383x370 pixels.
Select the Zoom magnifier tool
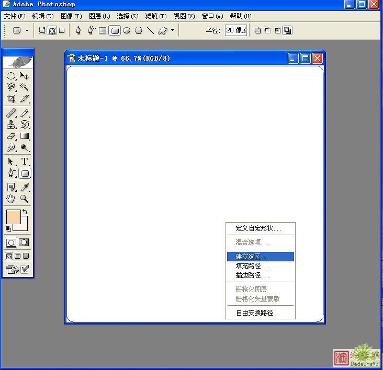click(24, 199)
